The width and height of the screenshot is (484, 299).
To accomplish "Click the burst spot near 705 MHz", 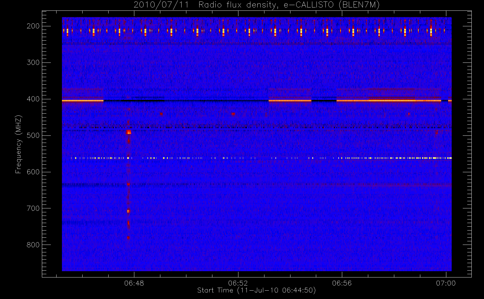I will pos(129,211).
